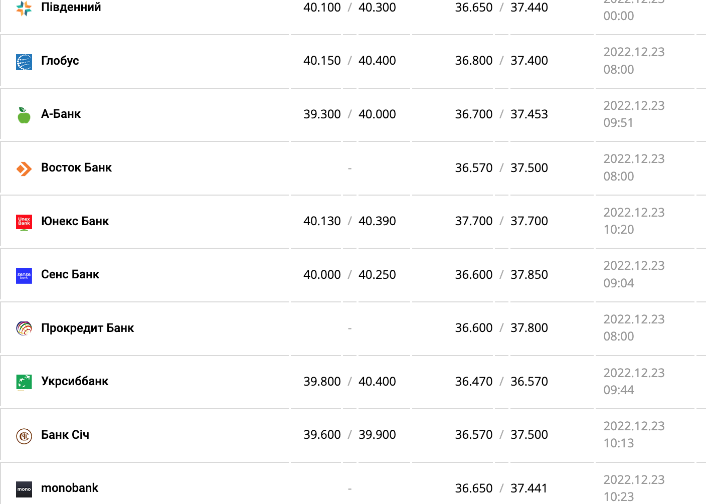Open the Сенс Банк name link

[70, 274]
